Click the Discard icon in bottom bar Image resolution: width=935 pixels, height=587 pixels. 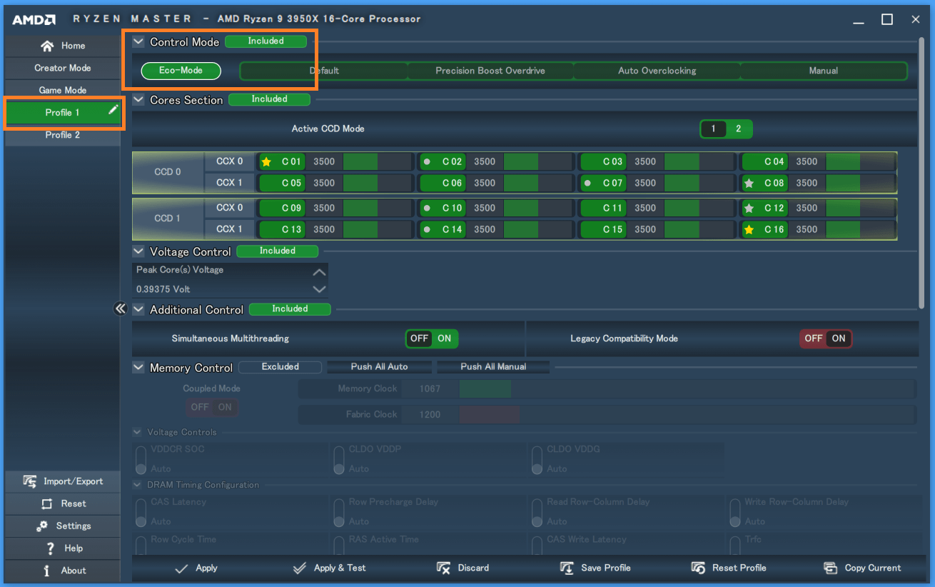tap(443, 568)
